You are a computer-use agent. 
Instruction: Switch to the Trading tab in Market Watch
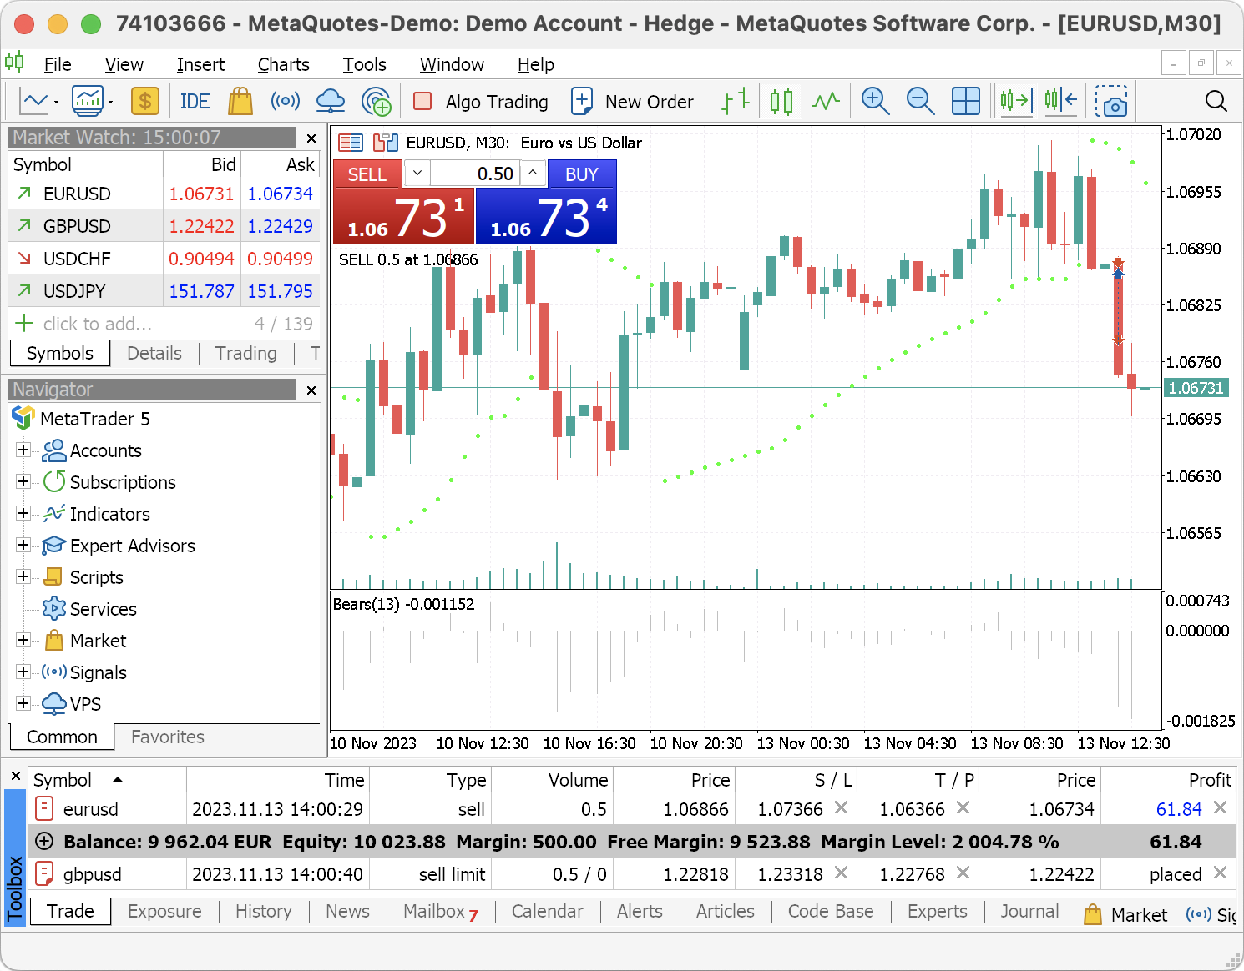(245, 353)
